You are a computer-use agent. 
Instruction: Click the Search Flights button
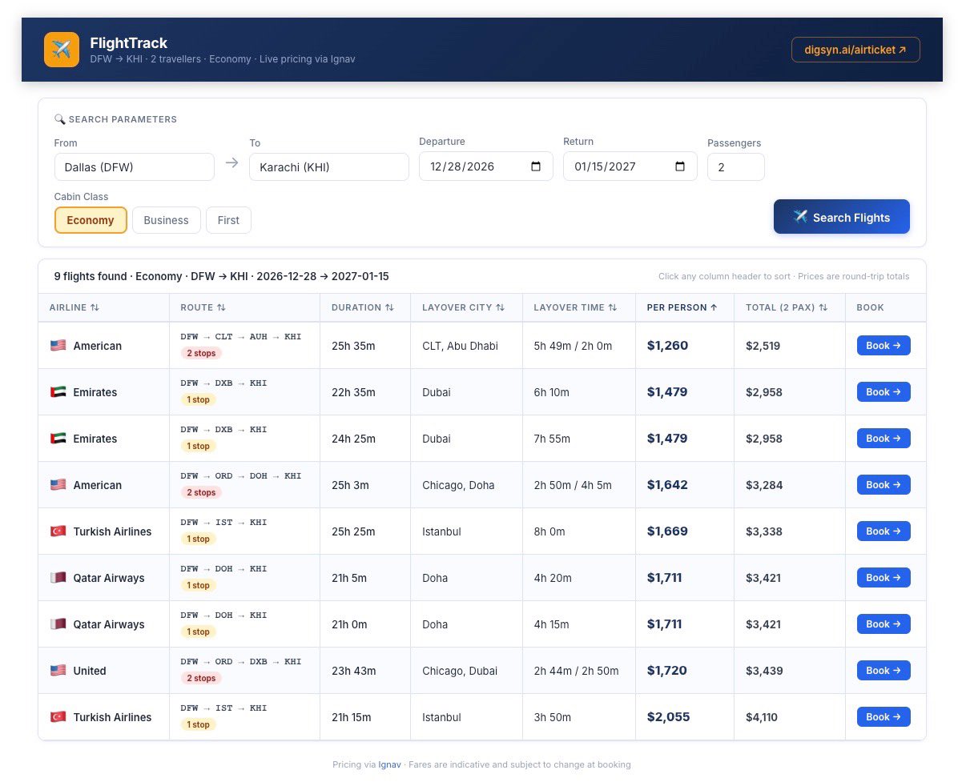click(x=841, y=217)
